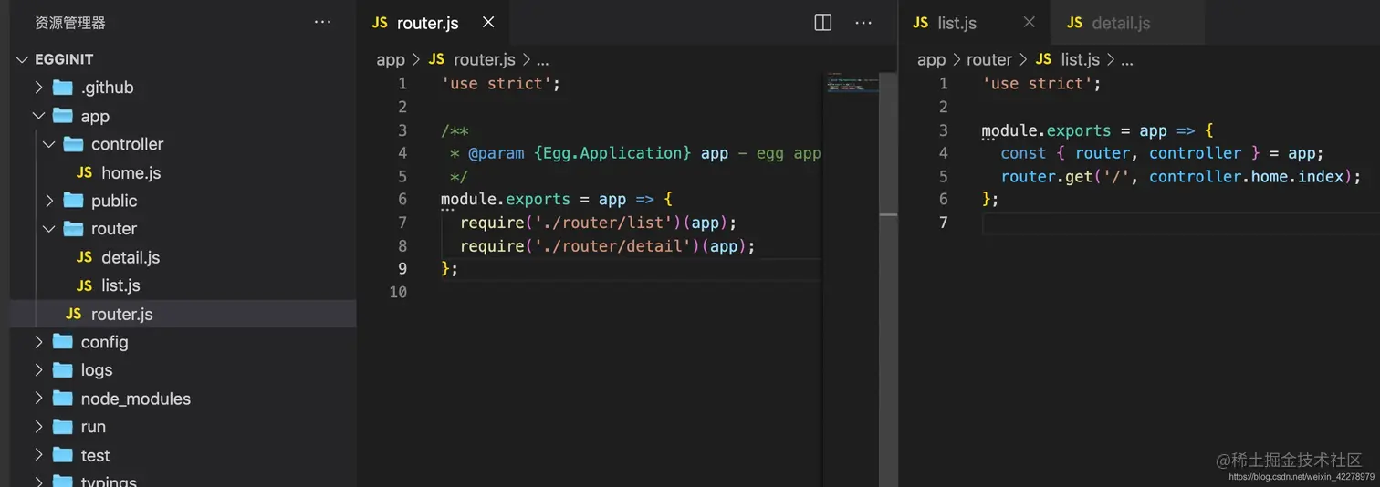Click 'use strict' in router.js editor
This screenshot has height=487, width=1380.
(500, 83)
